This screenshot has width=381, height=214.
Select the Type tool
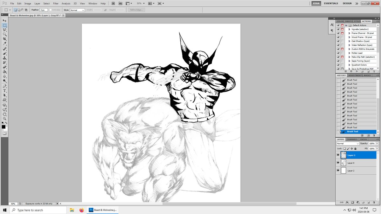point(5,91)
